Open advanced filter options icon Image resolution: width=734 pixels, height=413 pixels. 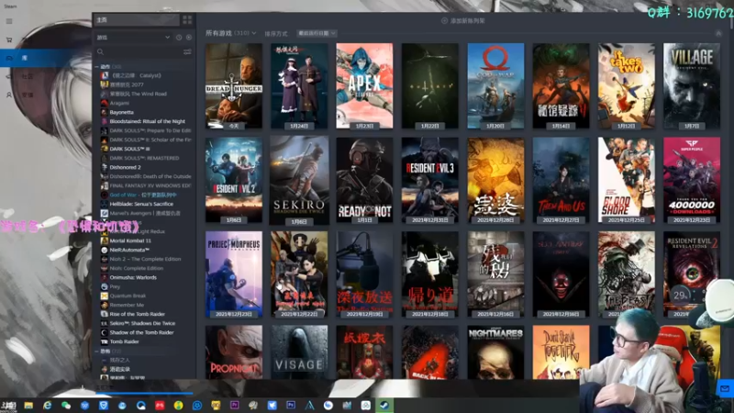pyautogui.click(x=187, y=52)
